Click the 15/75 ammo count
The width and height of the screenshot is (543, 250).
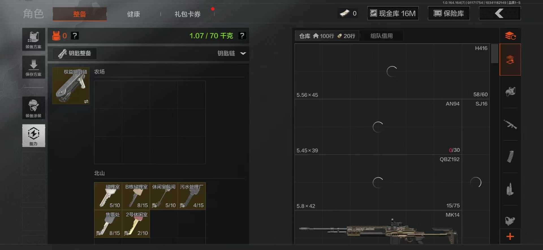pyautogui.click(x=453, y=206)
